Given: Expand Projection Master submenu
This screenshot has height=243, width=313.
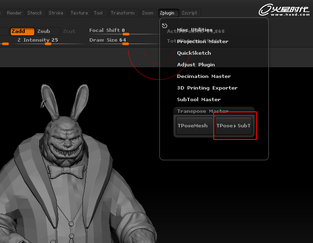Looking at the screenshot, I should 203,42.
